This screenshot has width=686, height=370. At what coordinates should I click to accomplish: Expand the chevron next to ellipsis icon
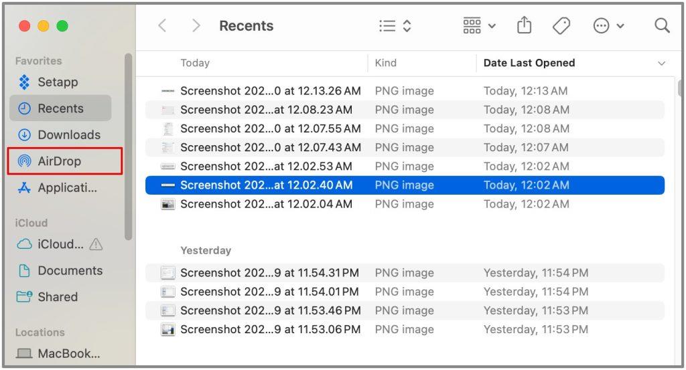click(620, 26)
